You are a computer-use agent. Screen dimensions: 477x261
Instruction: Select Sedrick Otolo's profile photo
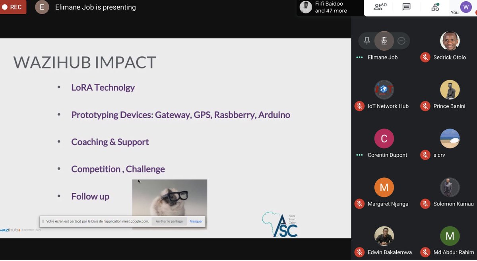[450, 41]
